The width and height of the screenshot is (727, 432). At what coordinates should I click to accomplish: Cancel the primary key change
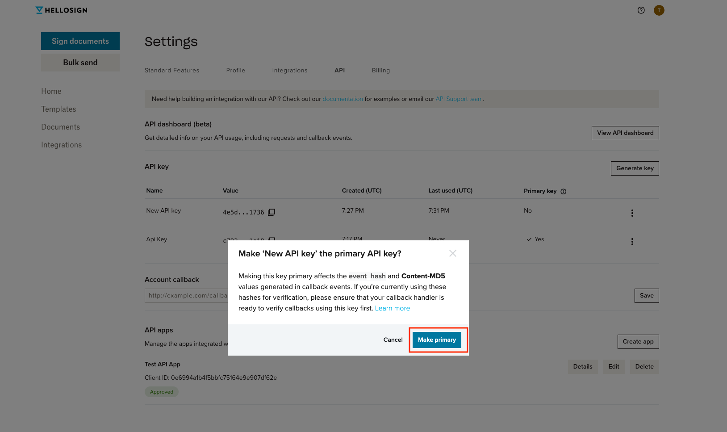click(393, 340)
